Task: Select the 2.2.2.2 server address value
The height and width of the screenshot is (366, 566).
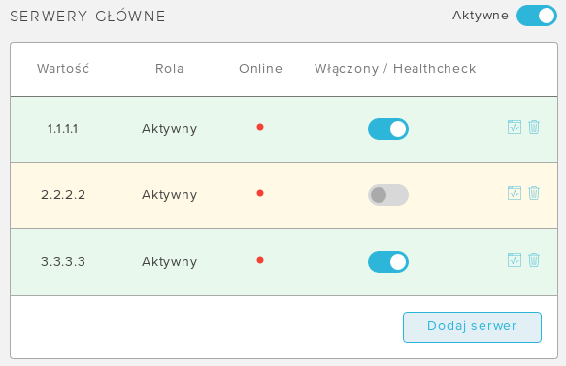Action: [63, 195]
